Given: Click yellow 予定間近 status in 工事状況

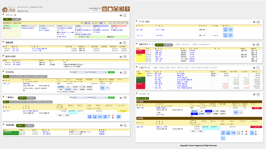Looking at the screenshot, I should tap(123, 111).
